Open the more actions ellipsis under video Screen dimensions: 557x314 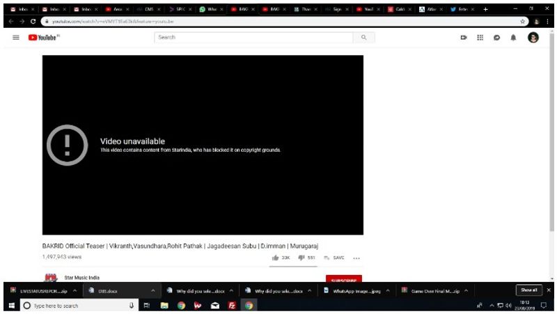pos(356,258)
